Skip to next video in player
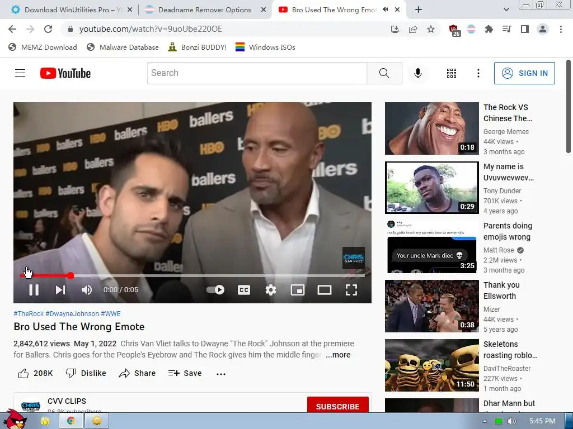 [x=60, y=290]
